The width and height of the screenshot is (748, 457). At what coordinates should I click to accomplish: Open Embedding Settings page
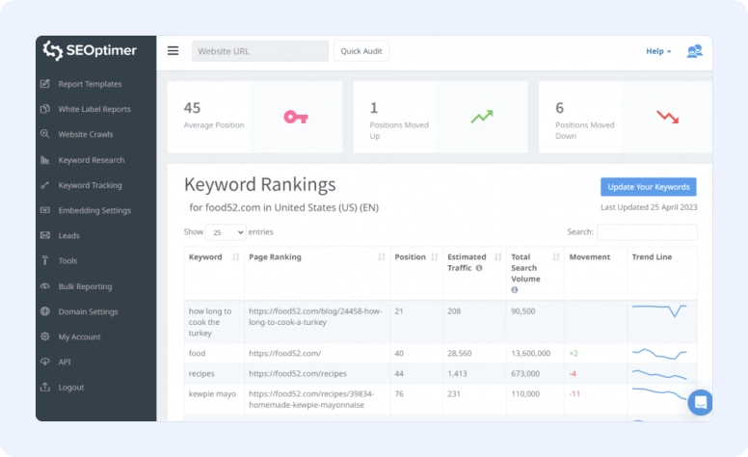pos(94,210)
